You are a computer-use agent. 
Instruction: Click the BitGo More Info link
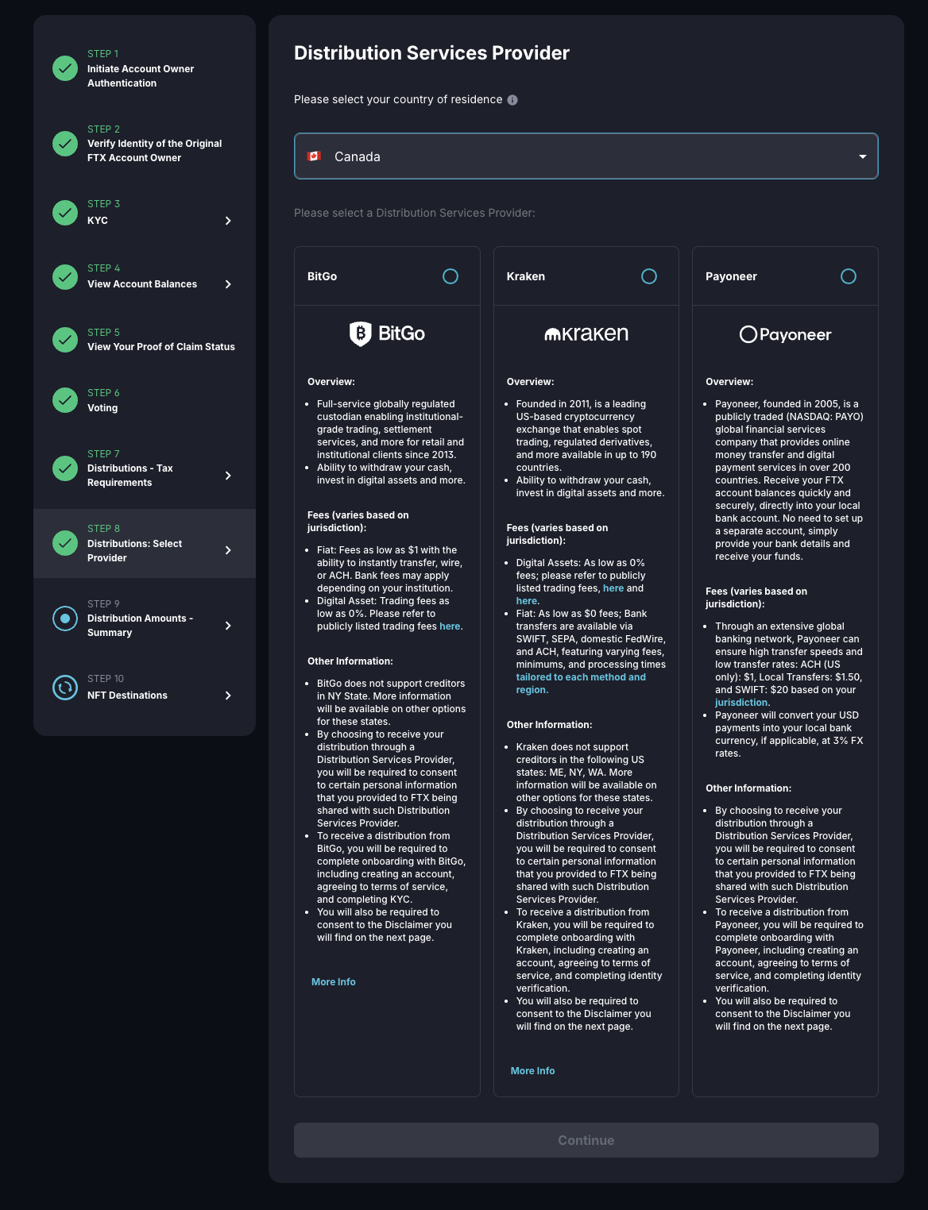coord(334,982)
